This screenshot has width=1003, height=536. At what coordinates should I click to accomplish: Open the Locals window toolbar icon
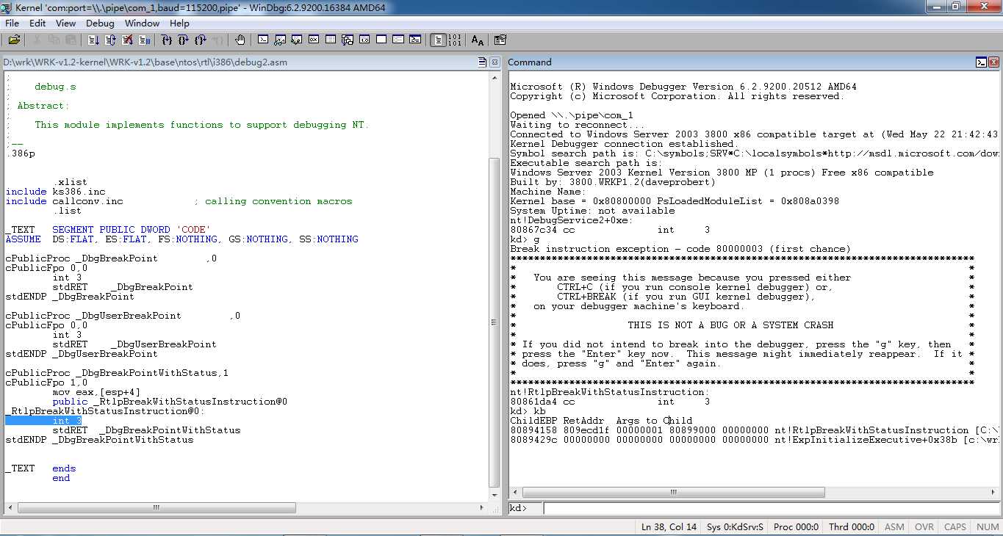pos(296,40)
